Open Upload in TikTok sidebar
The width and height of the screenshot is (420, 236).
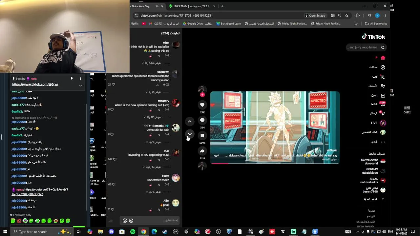click(383, 95)
